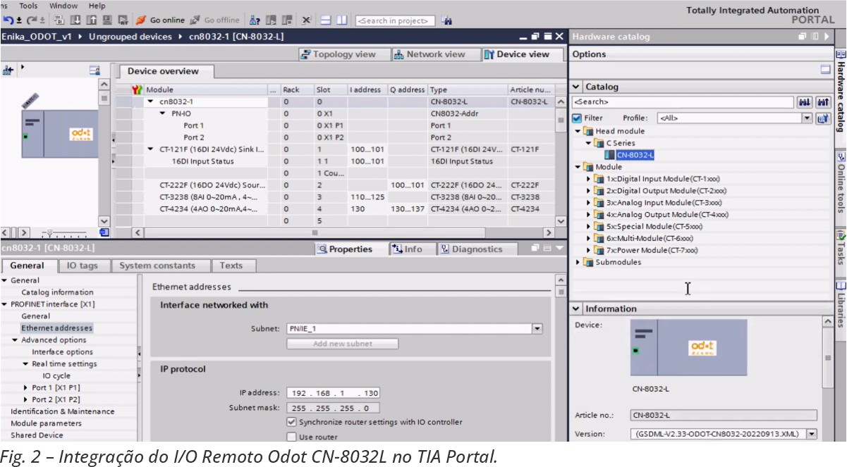This screenshot has height=467, width=847.
Task: Click the catalog search downward icon
Action: pyautogui.click(x=805, y=102)
